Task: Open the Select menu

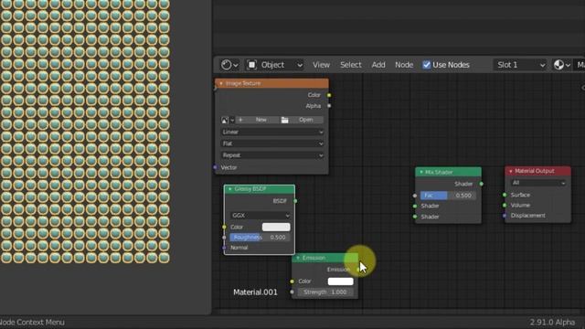Action: pyautogui.click(x=351, y=65)
